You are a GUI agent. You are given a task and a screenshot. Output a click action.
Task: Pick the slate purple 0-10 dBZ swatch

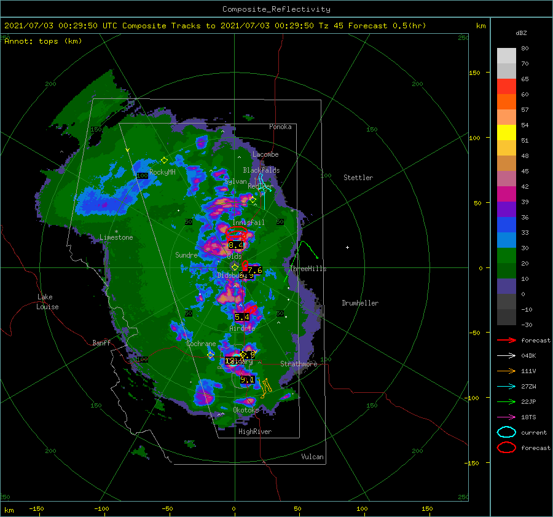pos(506,286)
